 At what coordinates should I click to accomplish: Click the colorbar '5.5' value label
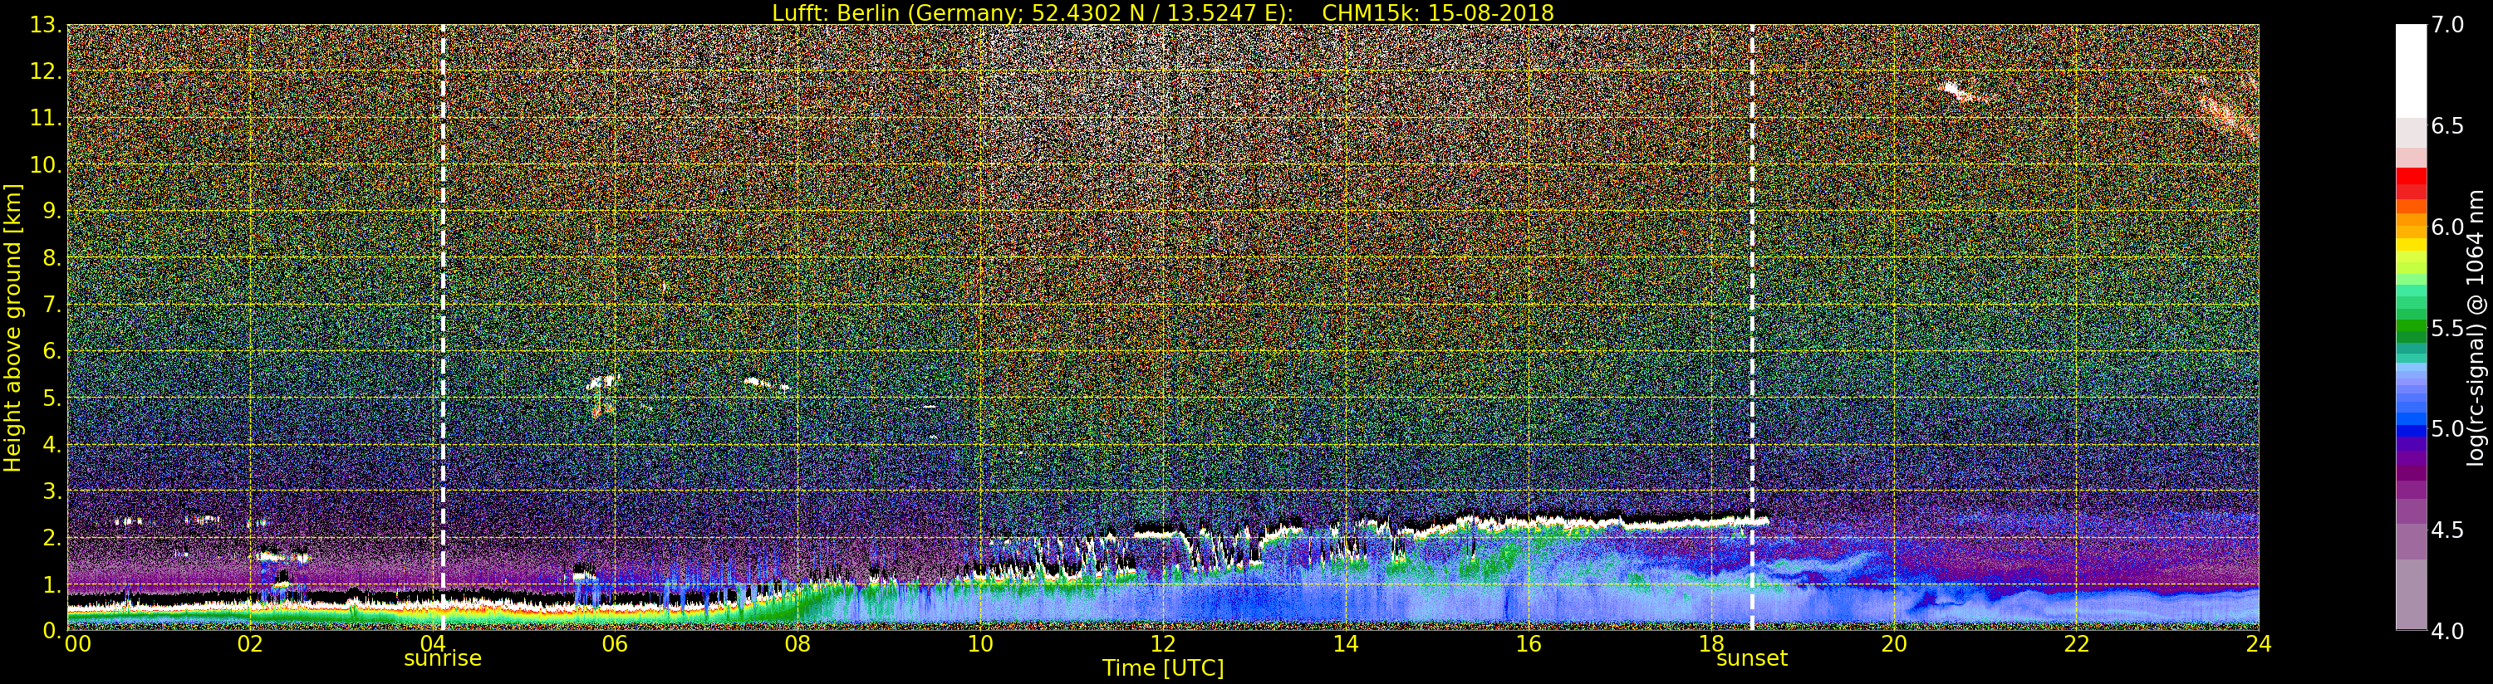[2447, 328]
